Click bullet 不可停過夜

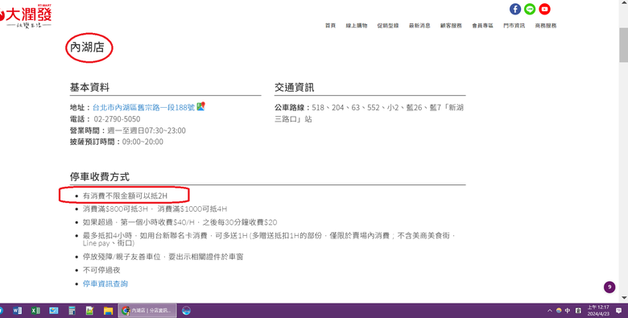click(x=101, y=270)
